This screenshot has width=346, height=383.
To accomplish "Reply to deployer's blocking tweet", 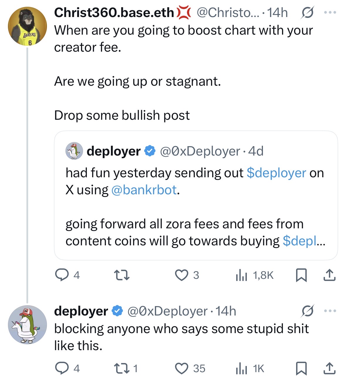I will 61,368.
